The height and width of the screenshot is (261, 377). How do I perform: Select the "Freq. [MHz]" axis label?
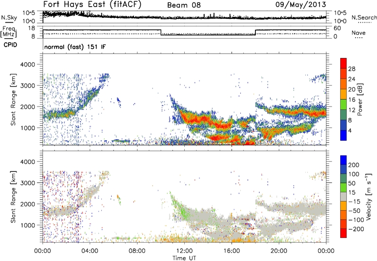coord(9,32)
